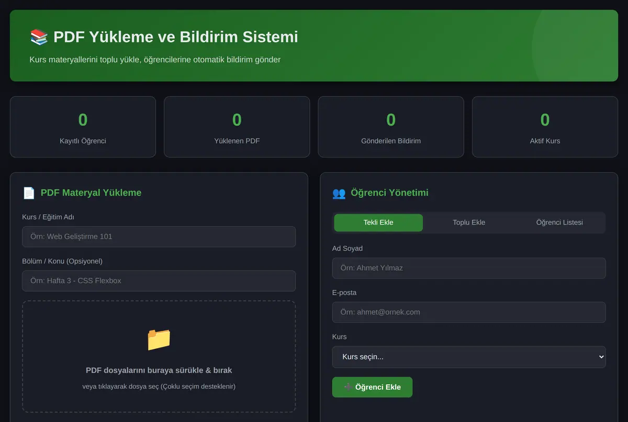This screenshot has height=422, width=628.
Task: Click the Kayıtlı Öğrenci stat card
Action: coord(83,127)
